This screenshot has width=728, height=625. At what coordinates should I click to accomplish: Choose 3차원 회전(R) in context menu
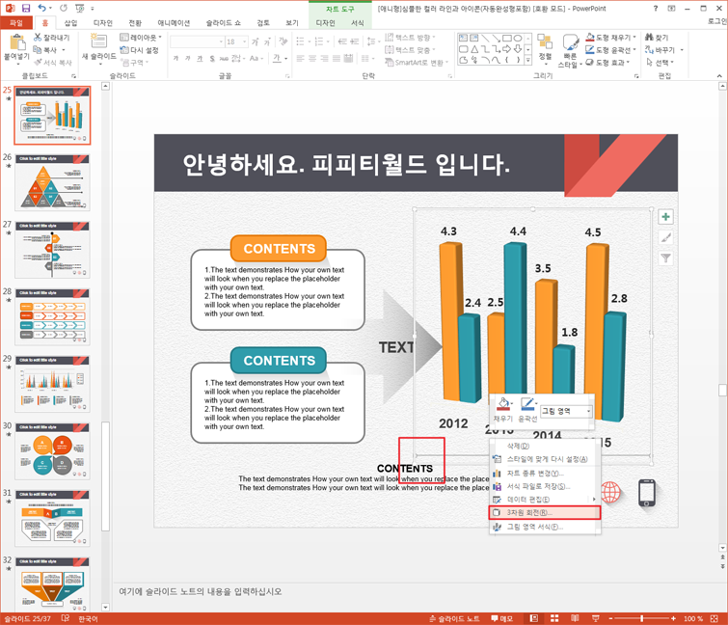(x=545, y=512)
